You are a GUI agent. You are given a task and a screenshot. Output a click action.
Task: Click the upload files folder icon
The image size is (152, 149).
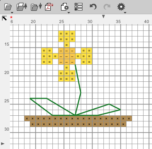point(22,7)
